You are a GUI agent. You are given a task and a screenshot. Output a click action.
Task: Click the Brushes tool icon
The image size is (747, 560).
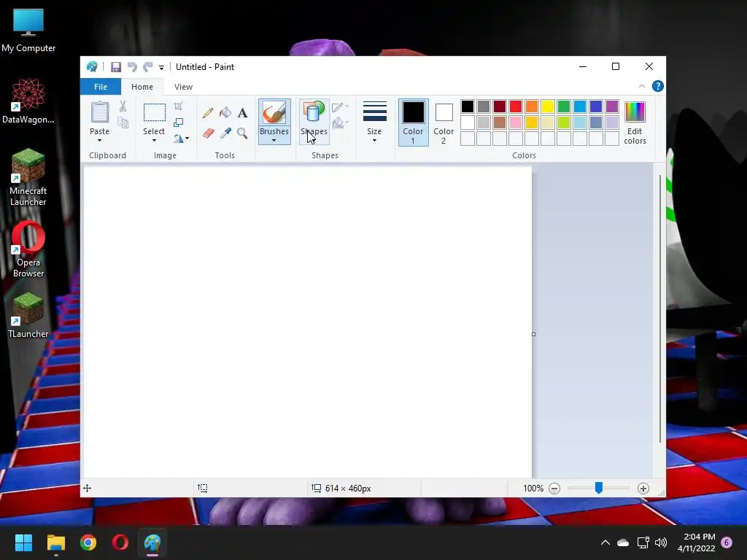274,113
